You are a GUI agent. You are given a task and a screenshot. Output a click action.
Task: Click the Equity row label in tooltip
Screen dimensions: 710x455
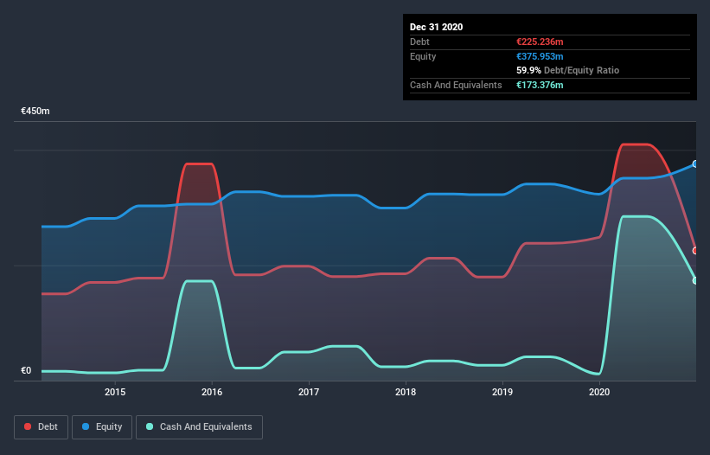423,56
